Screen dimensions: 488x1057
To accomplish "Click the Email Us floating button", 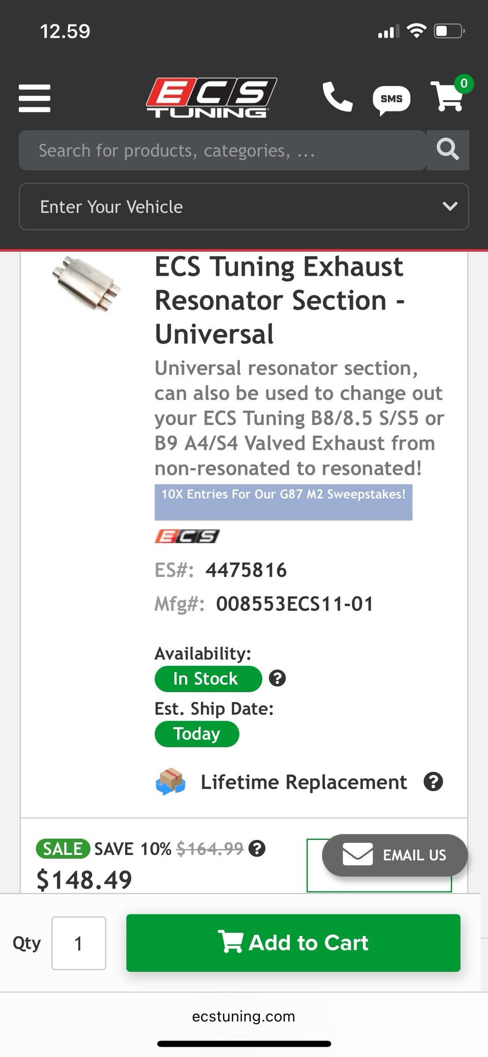I will pos(394,855).
